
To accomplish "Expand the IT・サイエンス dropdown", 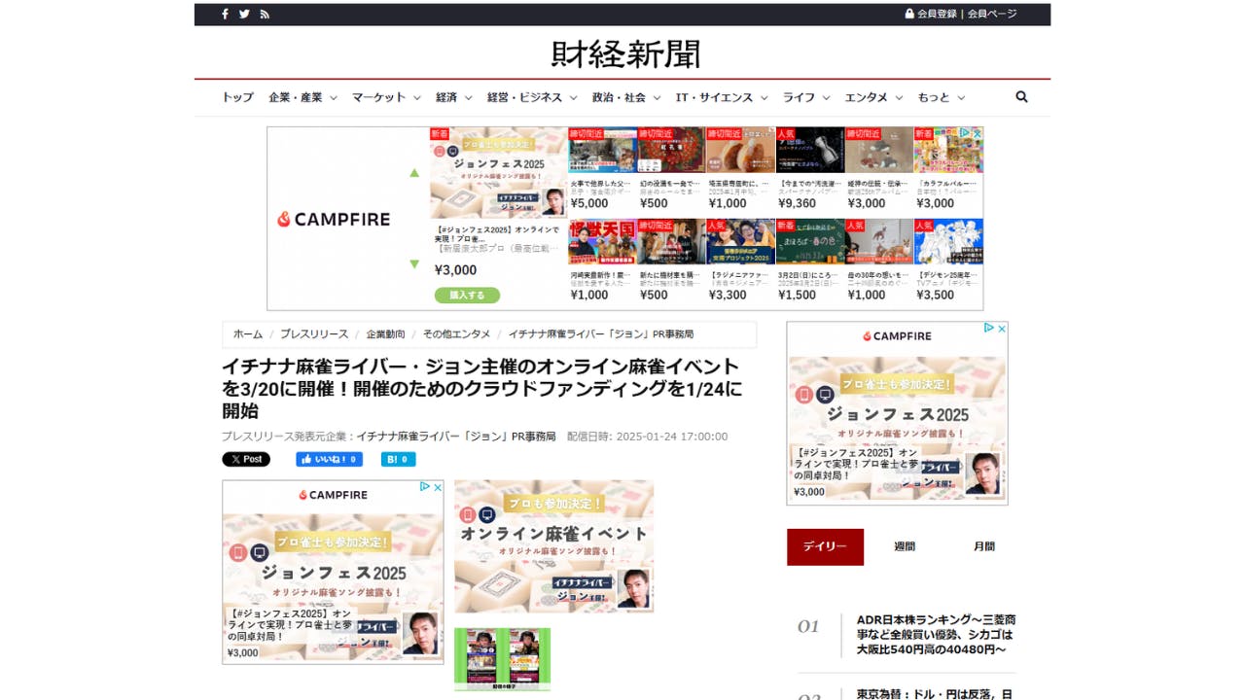I will tap(722, 97).
